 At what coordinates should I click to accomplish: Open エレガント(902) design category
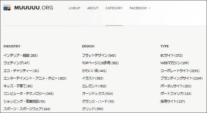(94, 86)
